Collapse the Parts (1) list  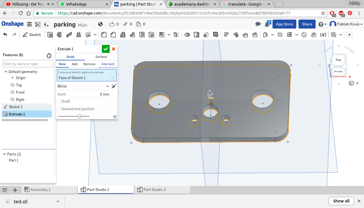pos(4,154)
